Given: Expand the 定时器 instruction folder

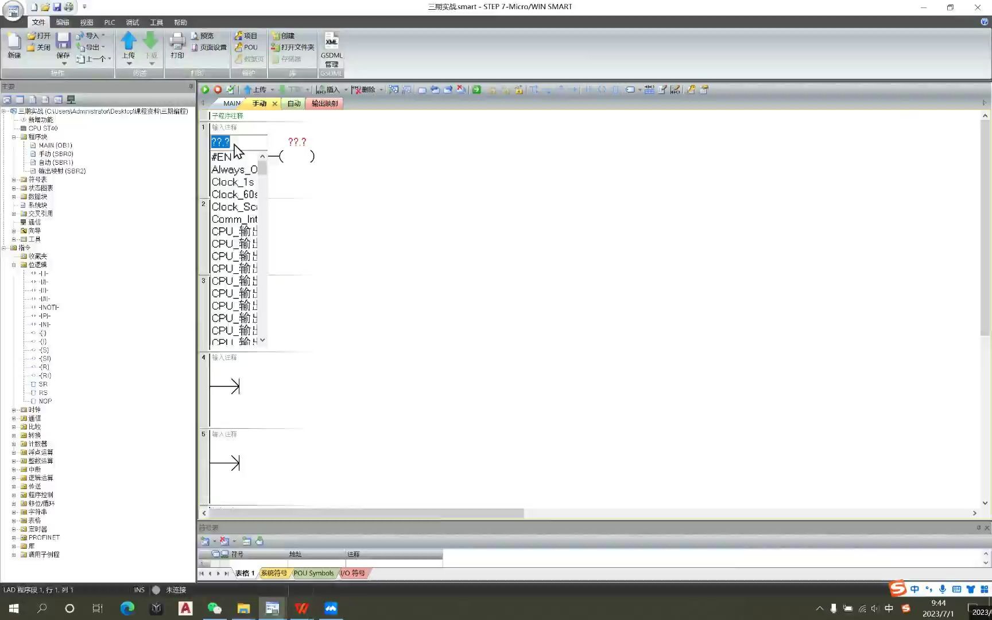Looking at the screenshot, I should point(14,529).
